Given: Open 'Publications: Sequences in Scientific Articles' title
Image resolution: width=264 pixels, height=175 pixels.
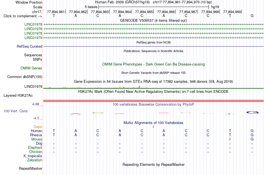Looking at the screenshot, I should pos(153,51).
